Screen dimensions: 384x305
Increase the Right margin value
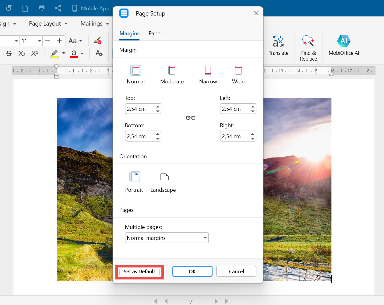[253, 134]
